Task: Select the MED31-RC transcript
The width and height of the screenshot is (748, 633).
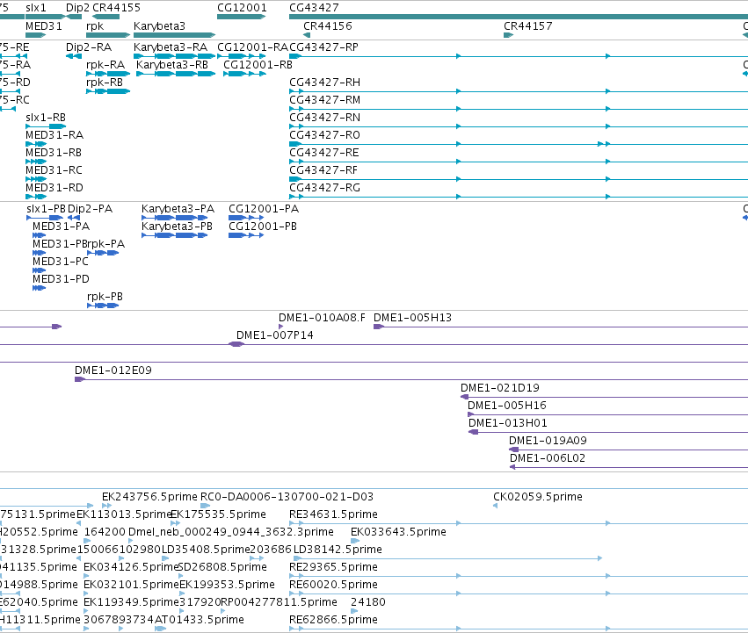Action: [x=36, y=179]
